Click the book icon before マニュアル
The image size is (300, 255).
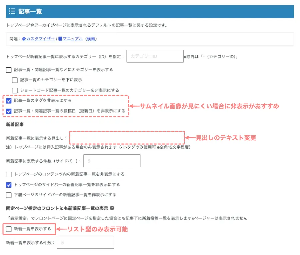point(60,39)
